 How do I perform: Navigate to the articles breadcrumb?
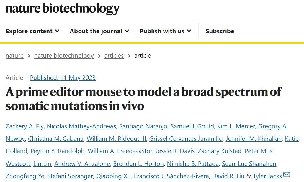pos(114,56)
